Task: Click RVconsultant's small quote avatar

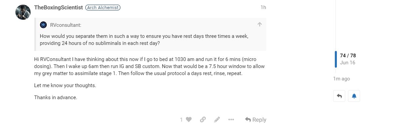Action: 43,25
